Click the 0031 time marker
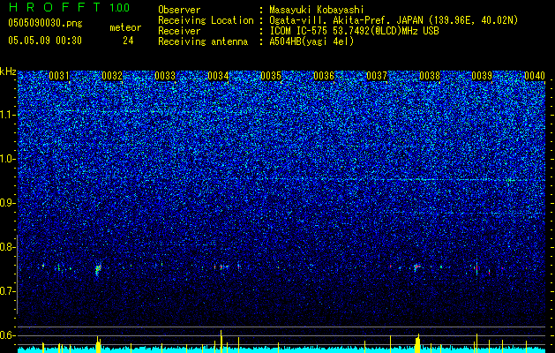 pyautogui.click(x=59, y=76)
